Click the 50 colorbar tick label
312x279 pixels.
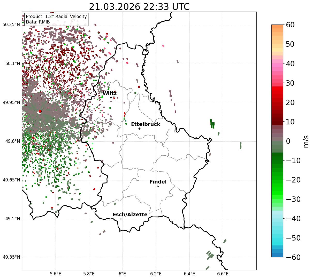tap(291, 44)
